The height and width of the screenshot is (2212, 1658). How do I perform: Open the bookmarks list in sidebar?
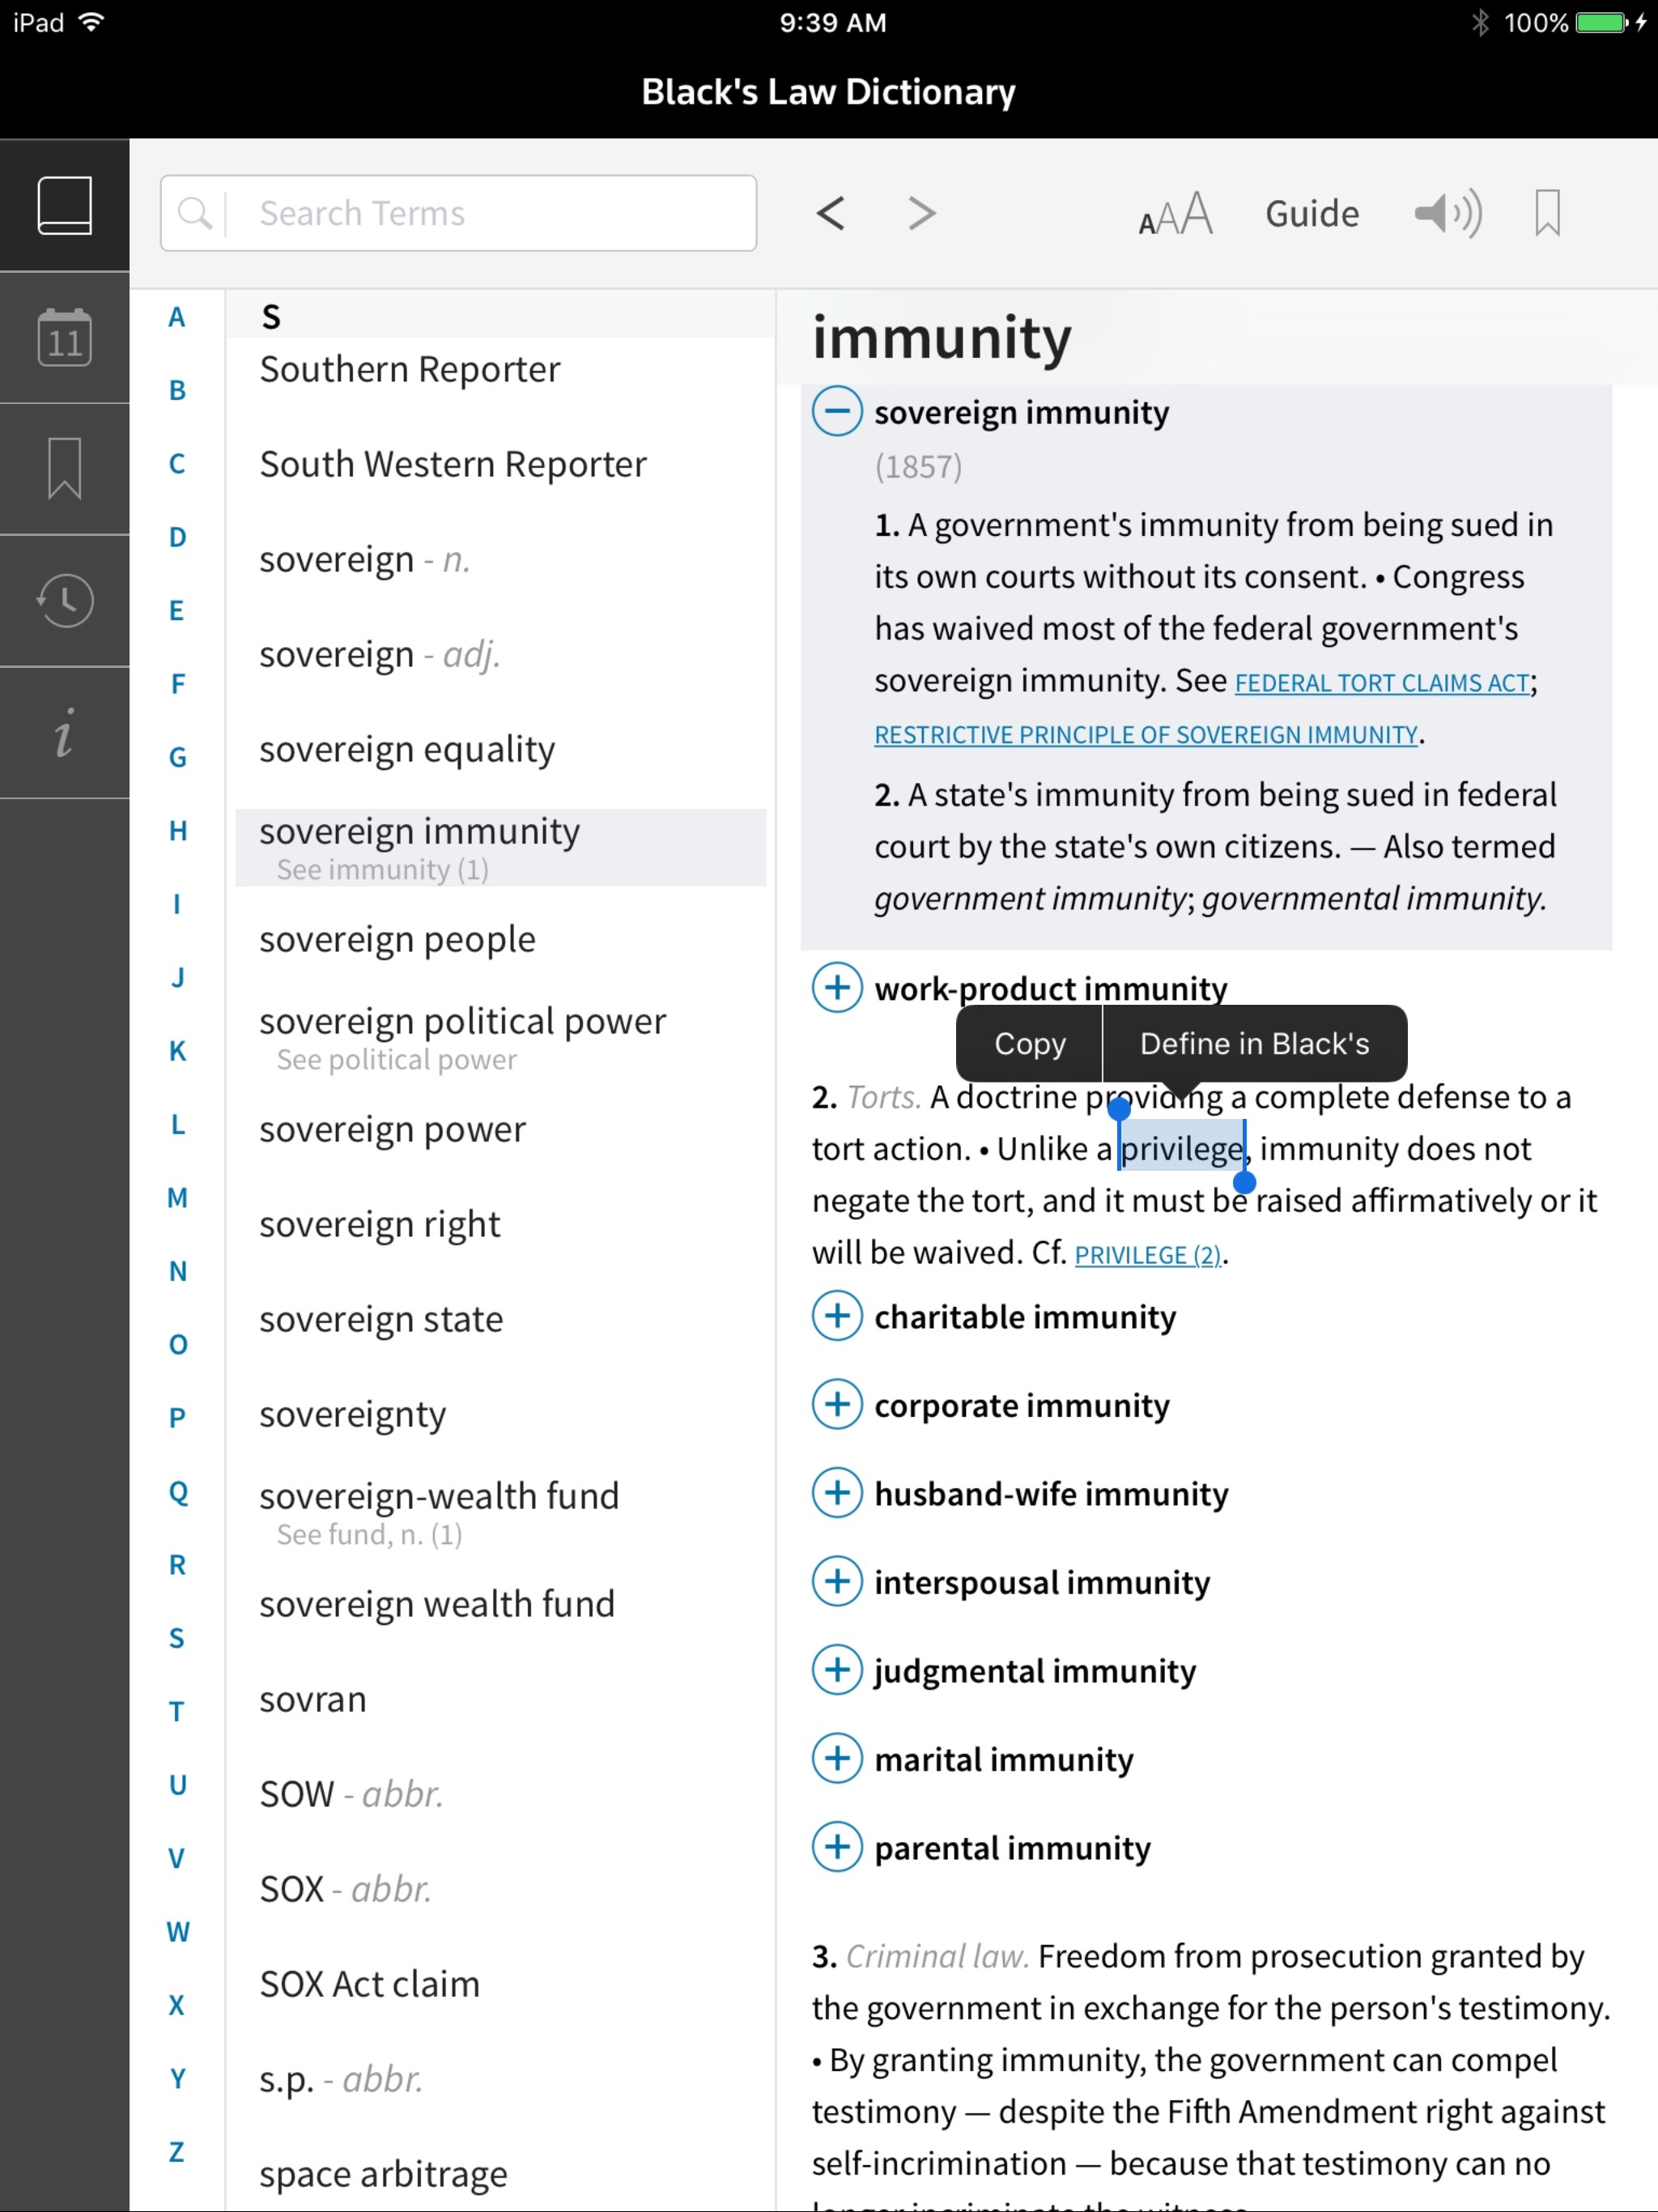coord(64,469)
